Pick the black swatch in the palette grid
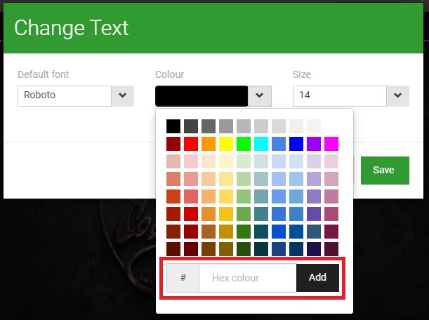This screenshot has height=320, width=429. (173, 126)
